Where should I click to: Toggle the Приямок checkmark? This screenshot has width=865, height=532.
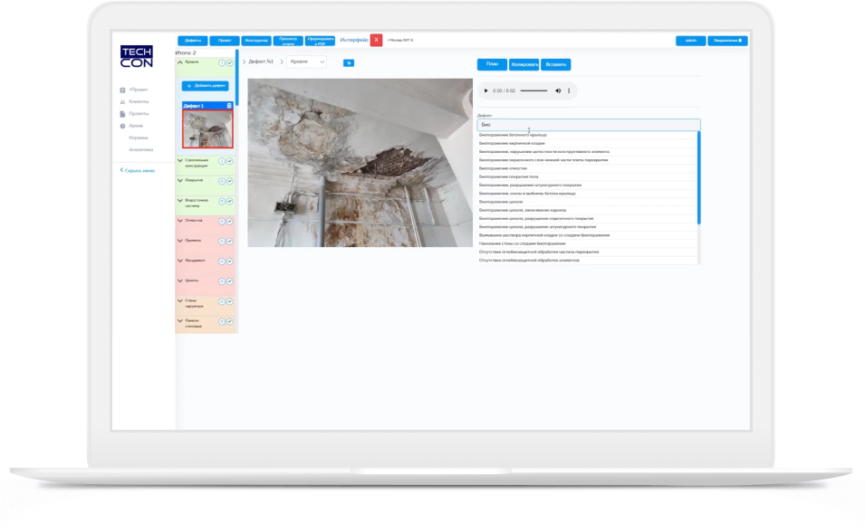[229, 242]
